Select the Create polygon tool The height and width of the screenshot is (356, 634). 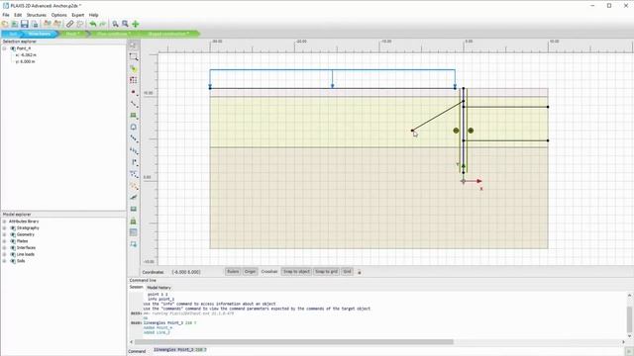(x=134, y=116)
